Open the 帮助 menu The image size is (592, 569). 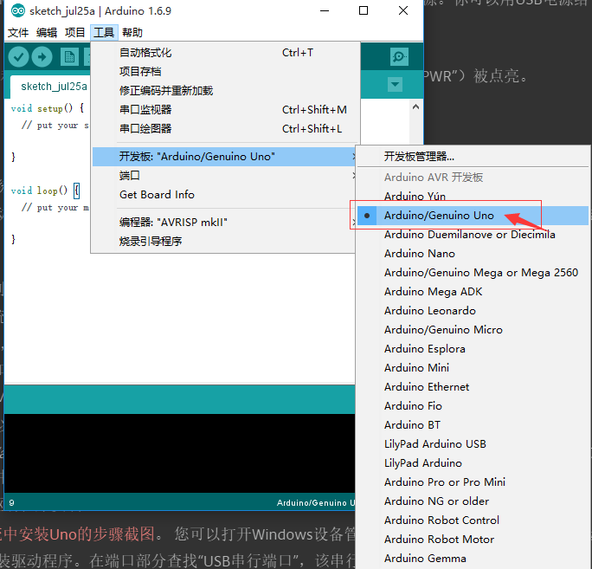click(x=132, y=33)
